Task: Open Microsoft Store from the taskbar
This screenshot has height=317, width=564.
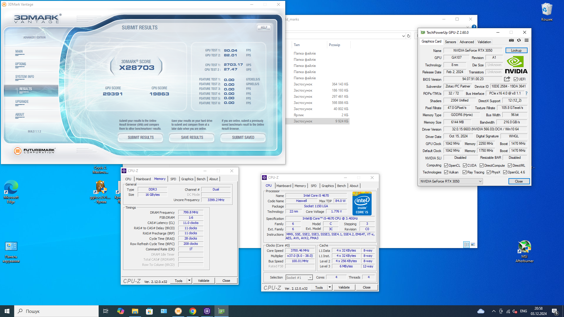Action: click(149, 311)
